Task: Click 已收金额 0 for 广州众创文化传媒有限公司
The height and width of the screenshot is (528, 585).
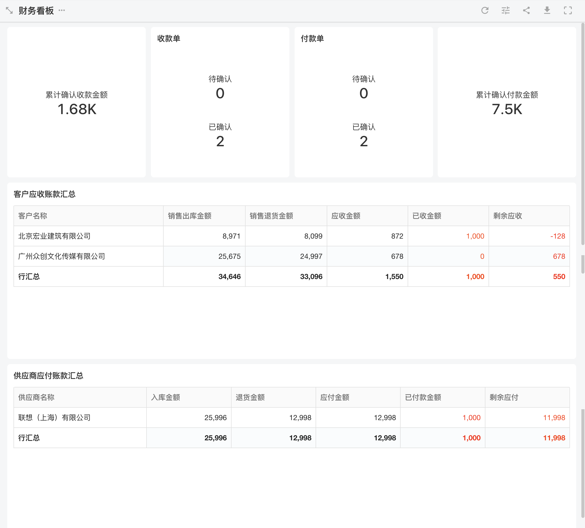Action: [448, 256]
